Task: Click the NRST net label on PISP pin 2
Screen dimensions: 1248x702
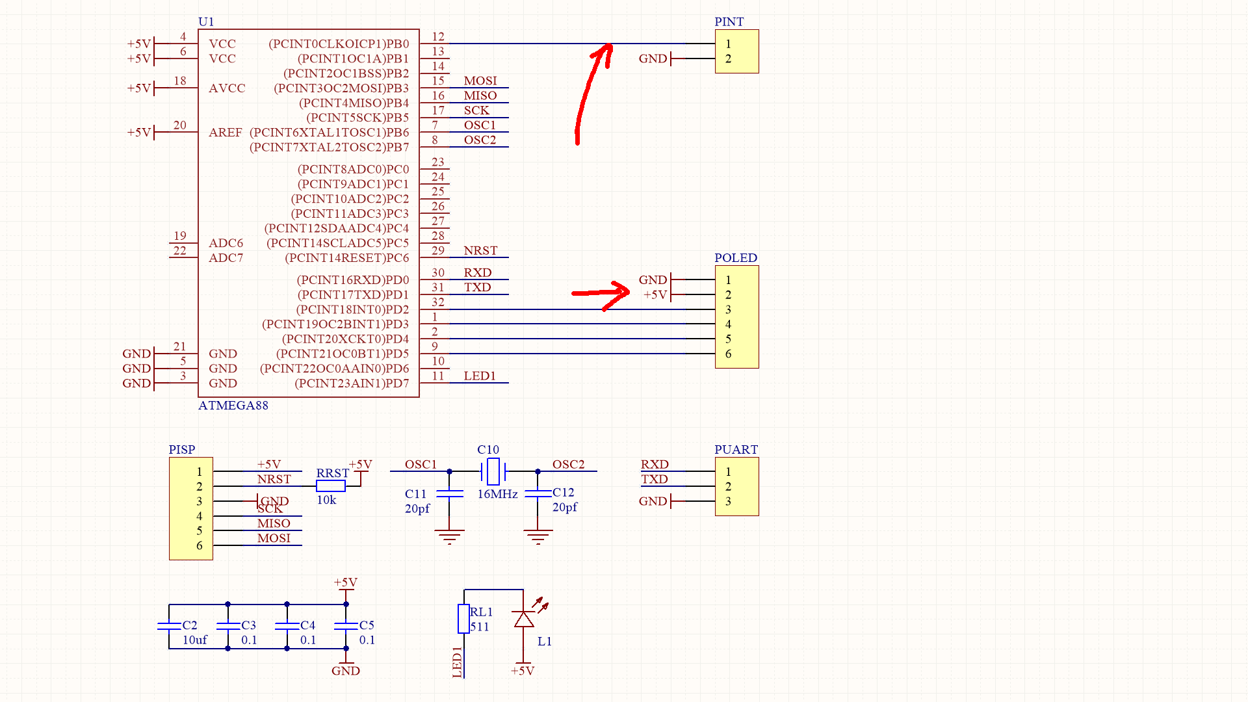Action: (274, 479)
